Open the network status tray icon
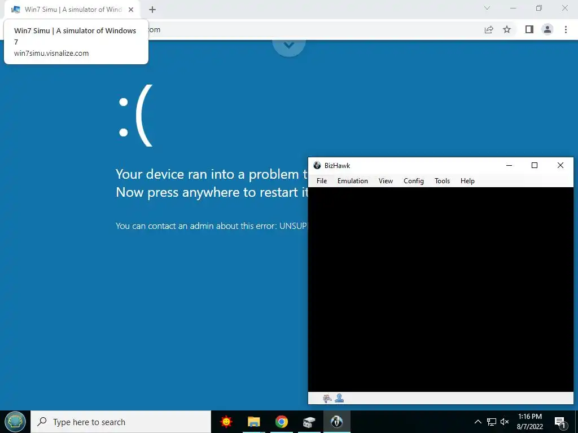 (492, 422)
